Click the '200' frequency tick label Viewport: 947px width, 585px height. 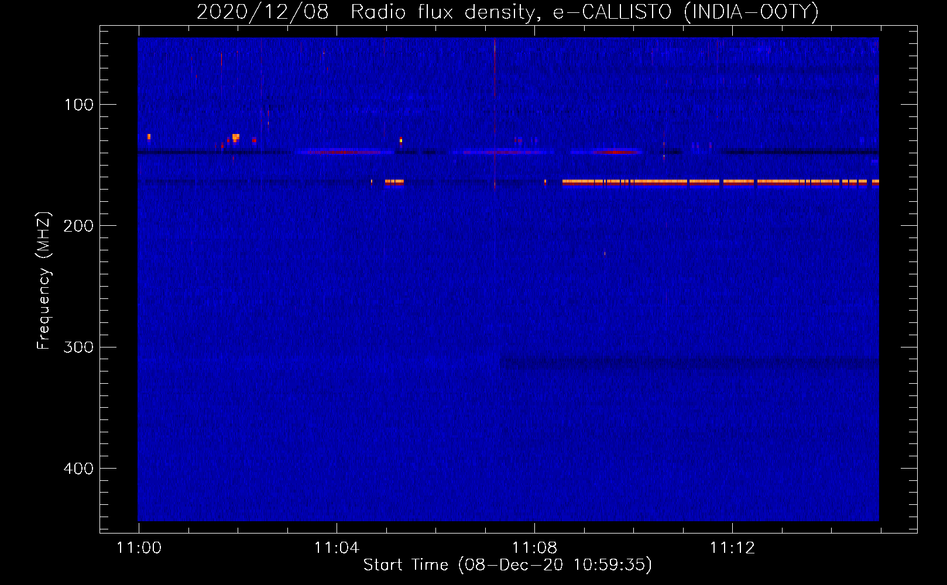click(x=79, y=226)
